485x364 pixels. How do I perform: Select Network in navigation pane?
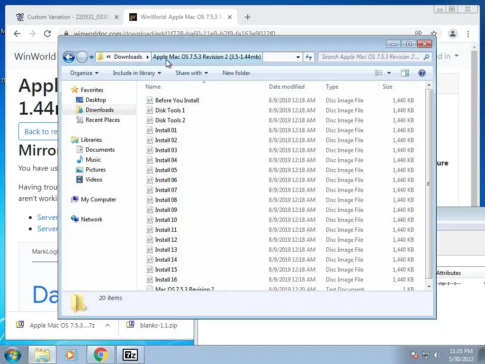tap(91, 219)
